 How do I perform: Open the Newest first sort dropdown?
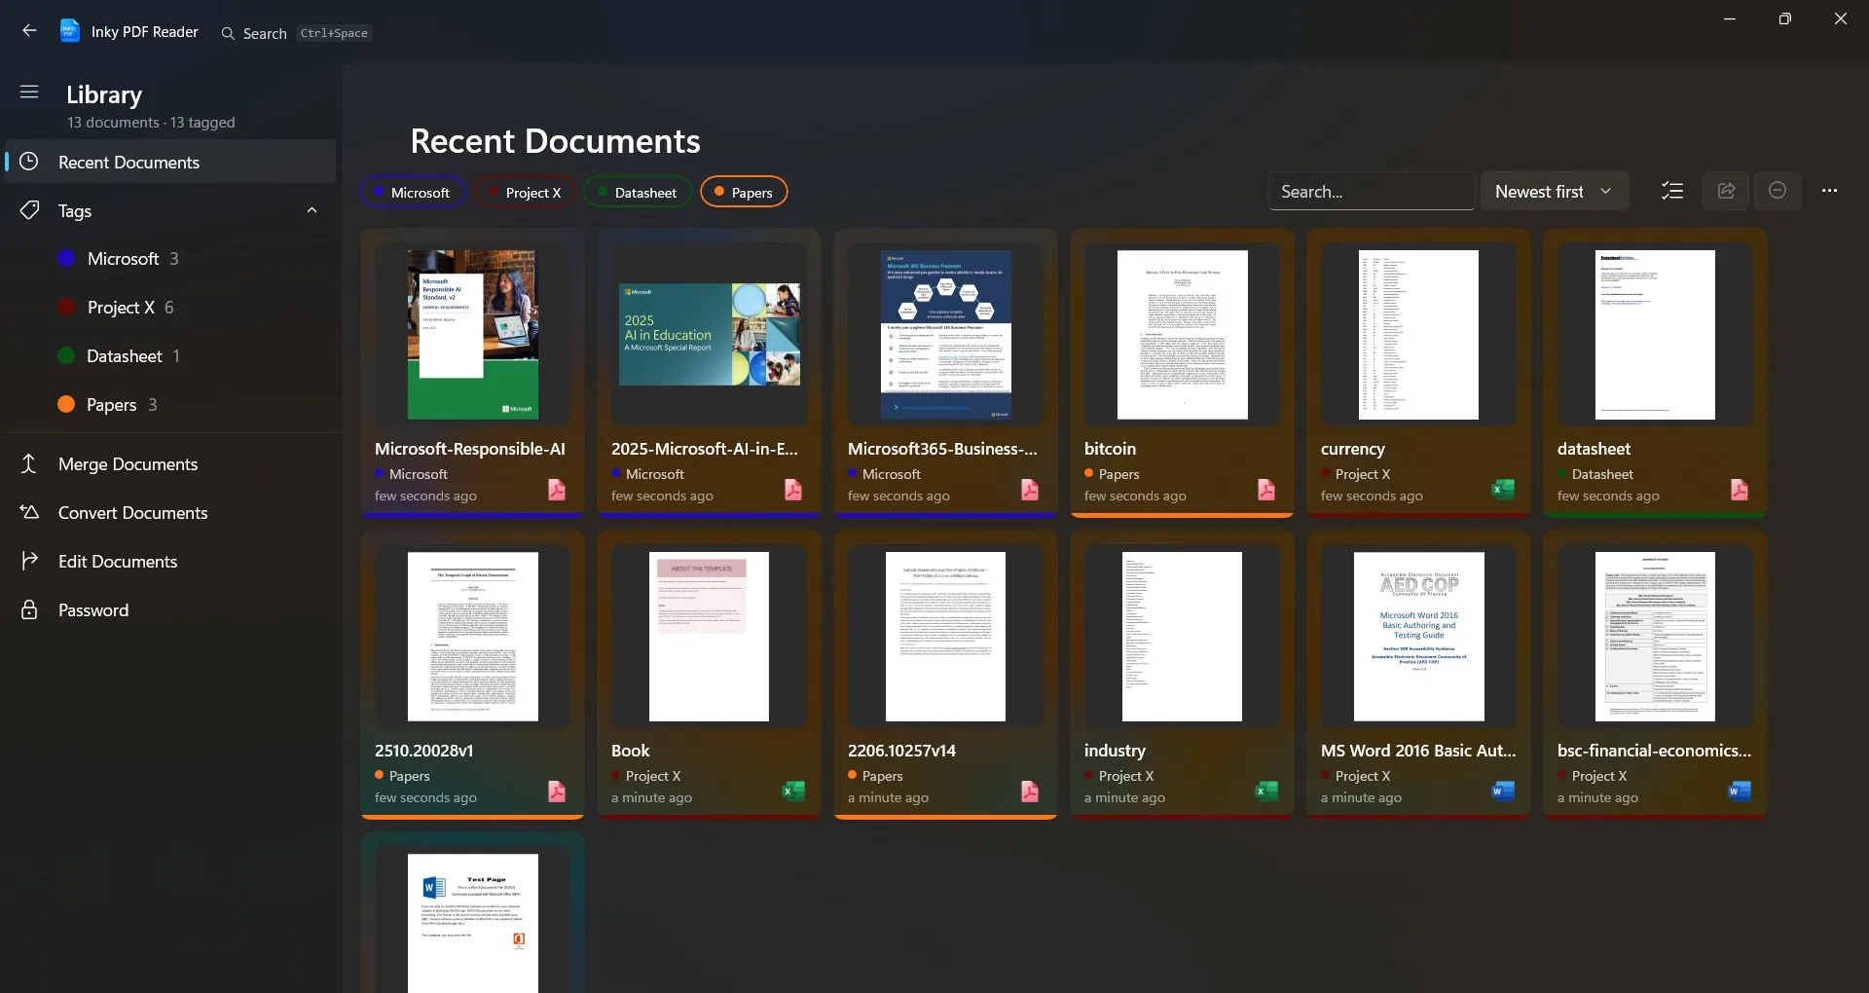click(x=1555, y=192)
